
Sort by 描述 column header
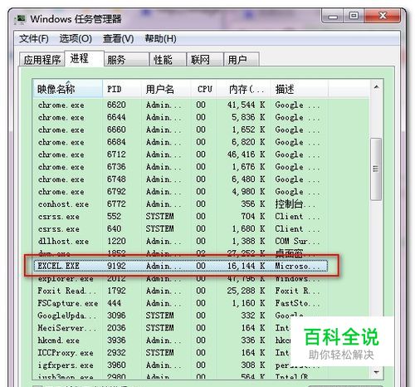click(300, 89)
